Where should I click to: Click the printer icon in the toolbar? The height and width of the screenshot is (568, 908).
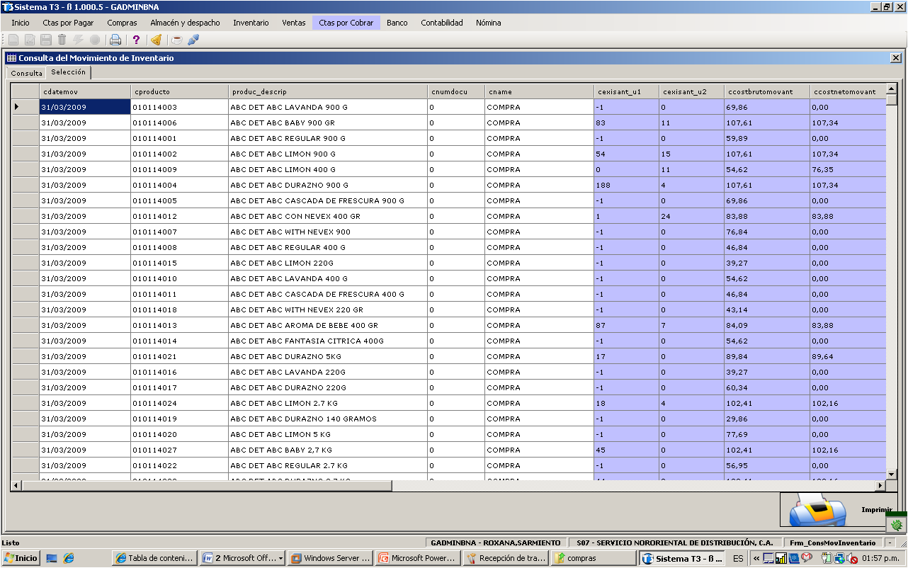[x=115, y=40]
